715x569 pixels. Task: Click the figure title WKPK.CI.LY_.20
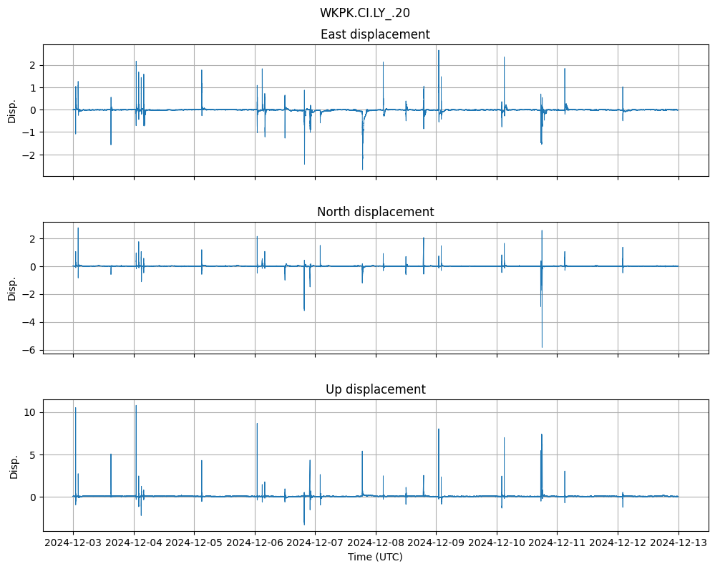pyautogui.click(x=364, y=13)
